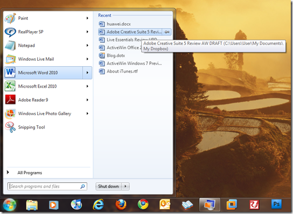
Task: Open Paint from the Start menu
Action: pos(48,18)
